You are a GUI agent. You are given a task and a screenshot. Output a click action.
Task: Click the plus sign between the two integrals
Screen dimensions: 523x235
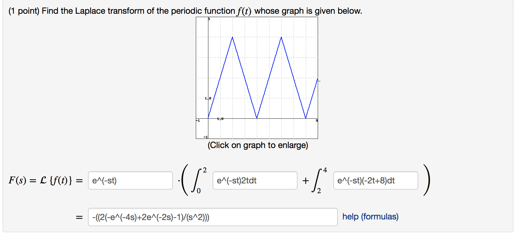[305, 181]
